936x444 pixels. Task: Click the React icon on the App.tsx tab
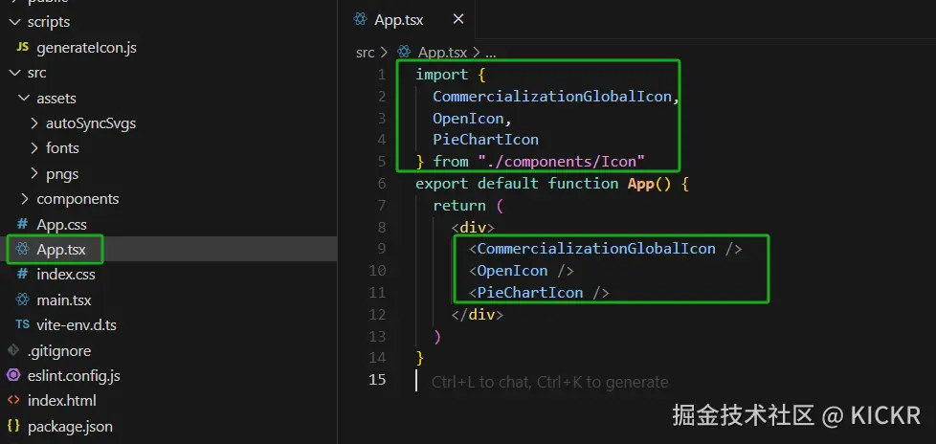(x=360, y=20)
